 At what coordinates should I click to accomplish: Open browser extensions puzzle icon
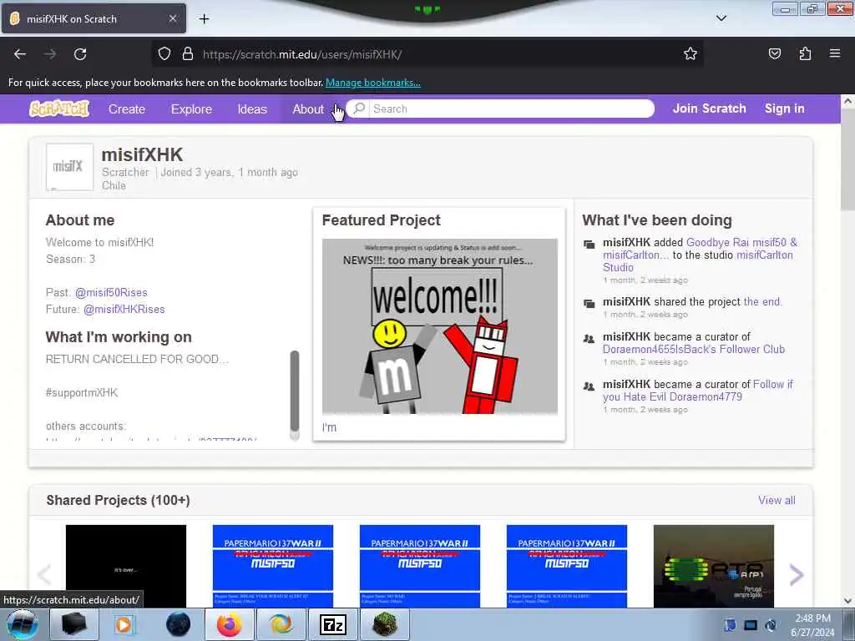[805, 54]
